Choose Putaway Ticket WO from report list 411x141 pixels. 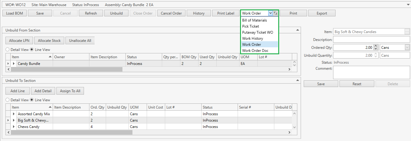(257, 32)
